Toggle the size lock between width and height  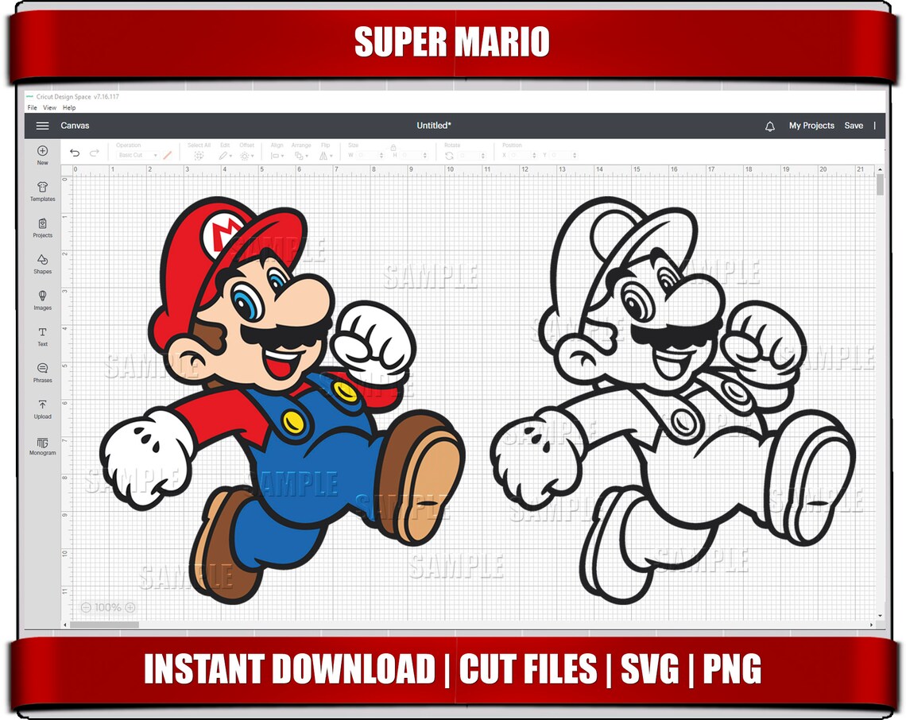tap(394, 147)
